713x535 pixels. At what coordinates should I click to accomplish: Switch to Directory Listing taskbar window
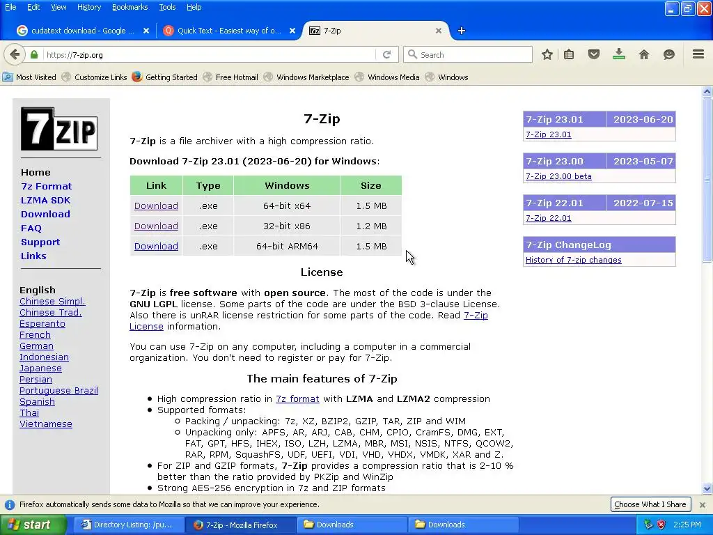pyautogui.click(x=128, y=525)
